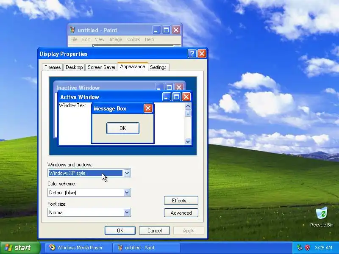
Task: Maximize the Paint window
Action: click(x=166, y=30)
